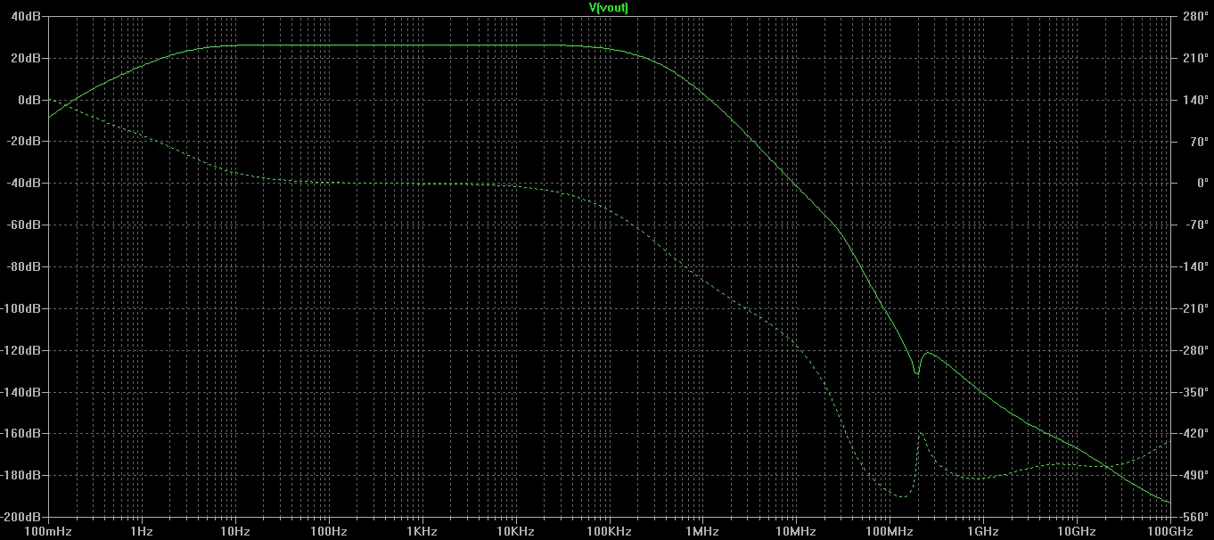Click the -120dB magnitude axis label
This screenshot has width=1214, height=540.
pos(22,350)
